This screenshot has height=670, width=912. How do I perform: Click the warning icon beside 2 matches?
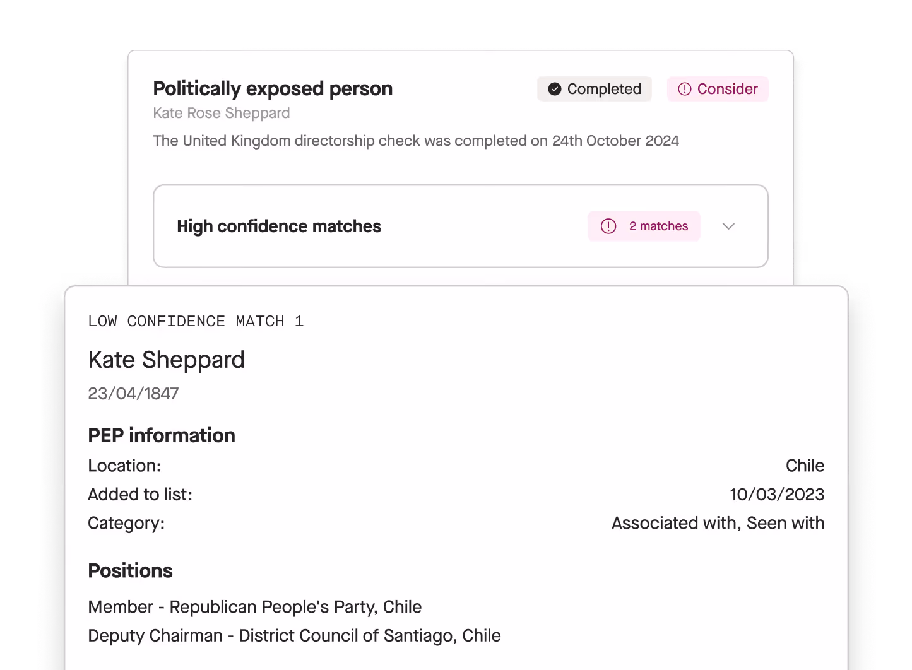tap(608, 226)
